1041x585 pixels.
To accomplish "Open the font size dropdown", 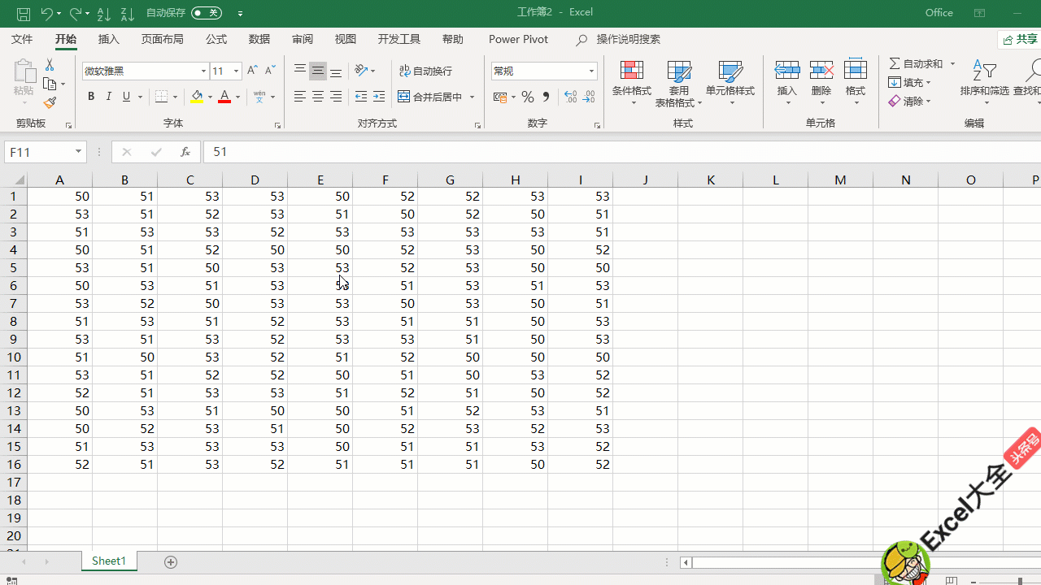I will [x=236, y=71].
